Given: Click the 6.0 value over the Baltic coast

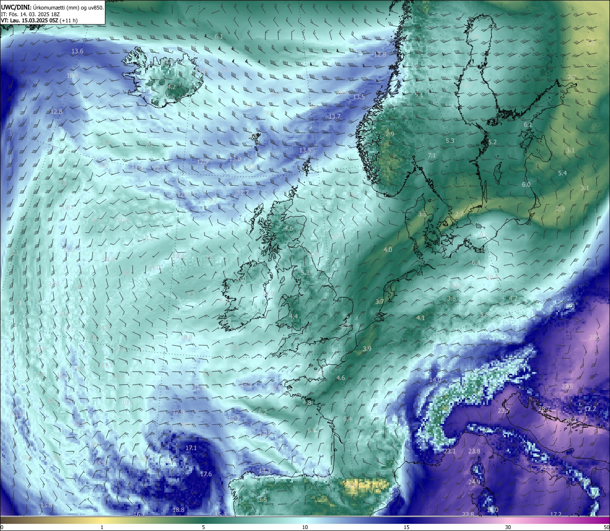Looking at the screenshot, I should click(526, 184).
